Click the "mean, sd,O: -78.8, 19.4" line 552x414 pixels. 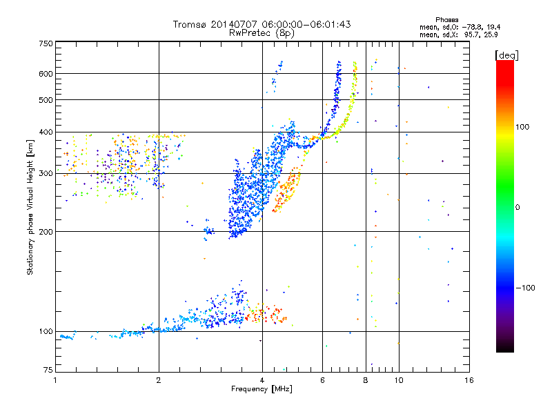(x=460, y=27)
